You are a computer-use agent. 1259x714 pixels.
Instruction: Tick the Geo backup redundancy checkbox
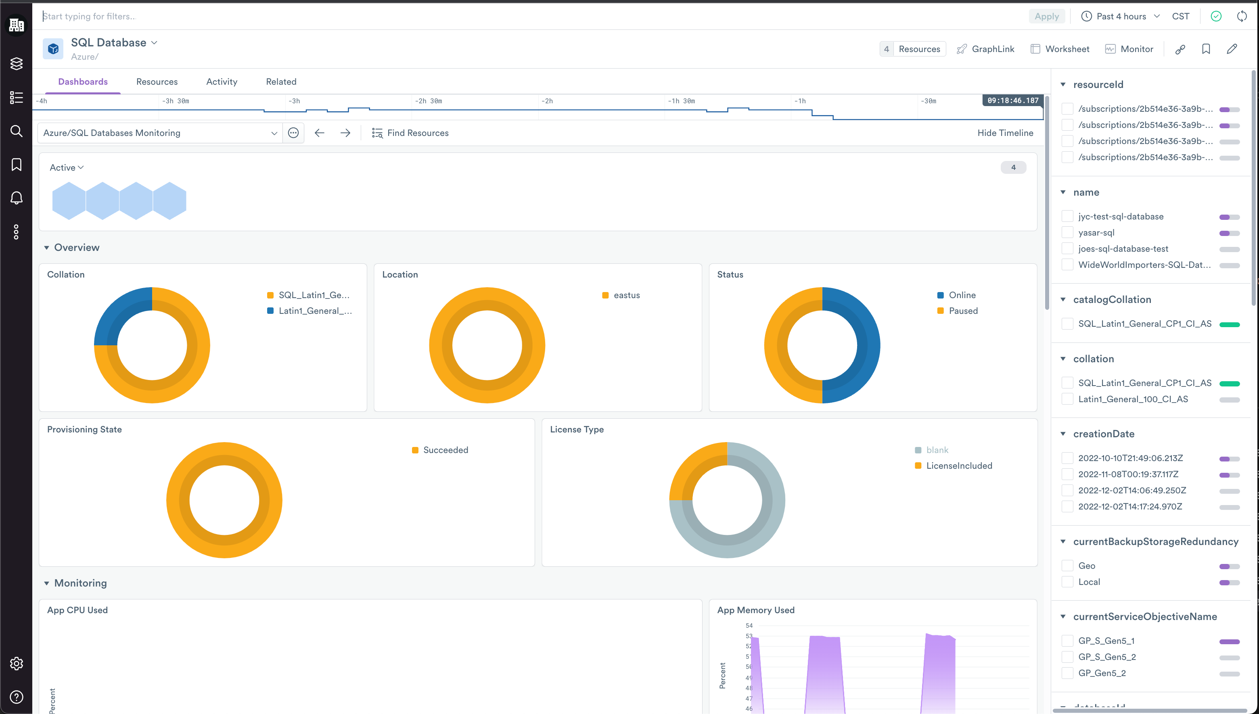1067,566
